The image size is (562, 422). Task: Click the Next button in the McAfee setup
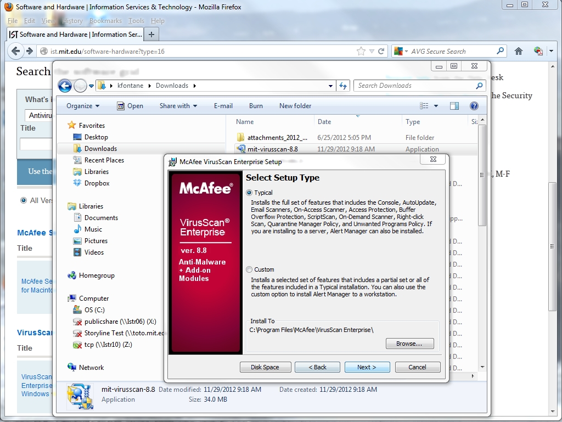367,367
